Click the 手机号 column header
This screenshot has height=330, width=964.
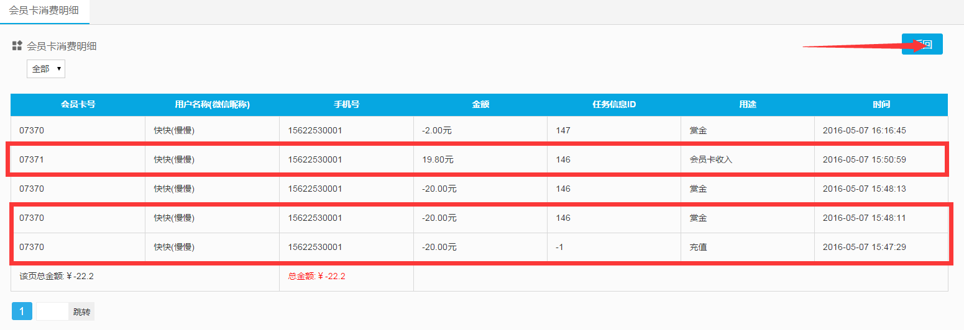[x=346, y=104]
